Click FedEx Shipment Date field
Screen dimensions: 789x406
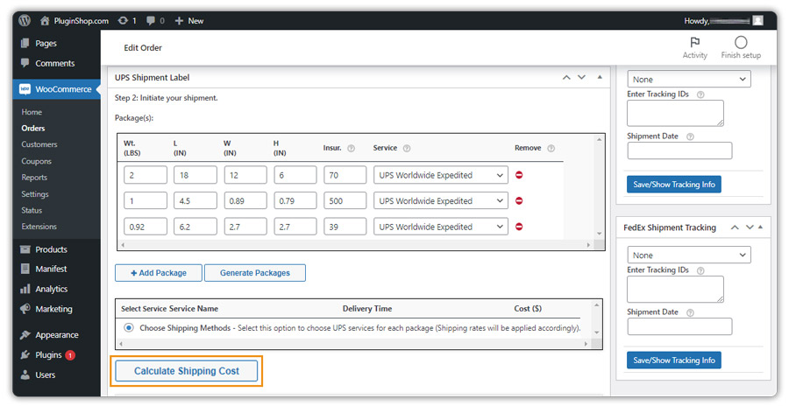(679, 326)
